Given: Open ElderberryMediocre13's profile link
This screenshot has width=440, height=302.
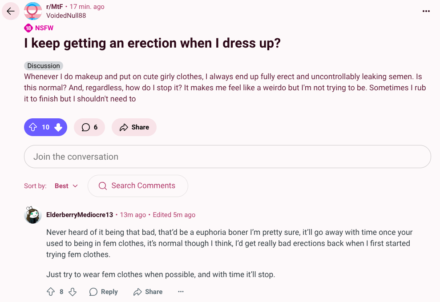Looking at the screenshot, I should point(80,215).
